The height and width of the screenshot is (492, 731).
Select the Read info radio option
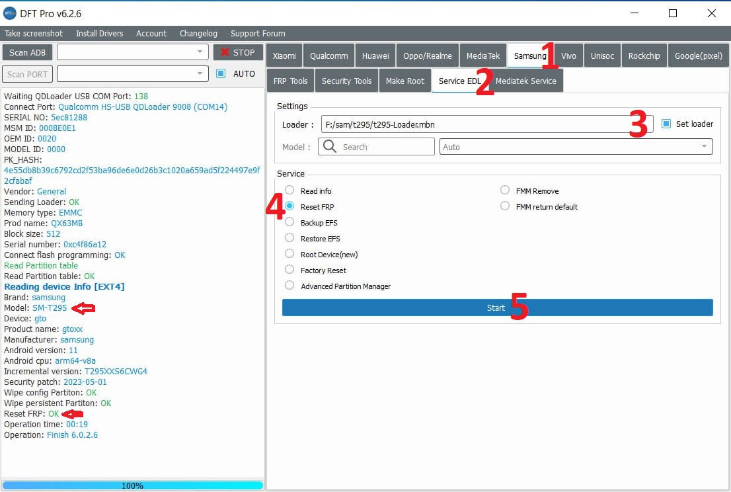click(x=289, y=190)
